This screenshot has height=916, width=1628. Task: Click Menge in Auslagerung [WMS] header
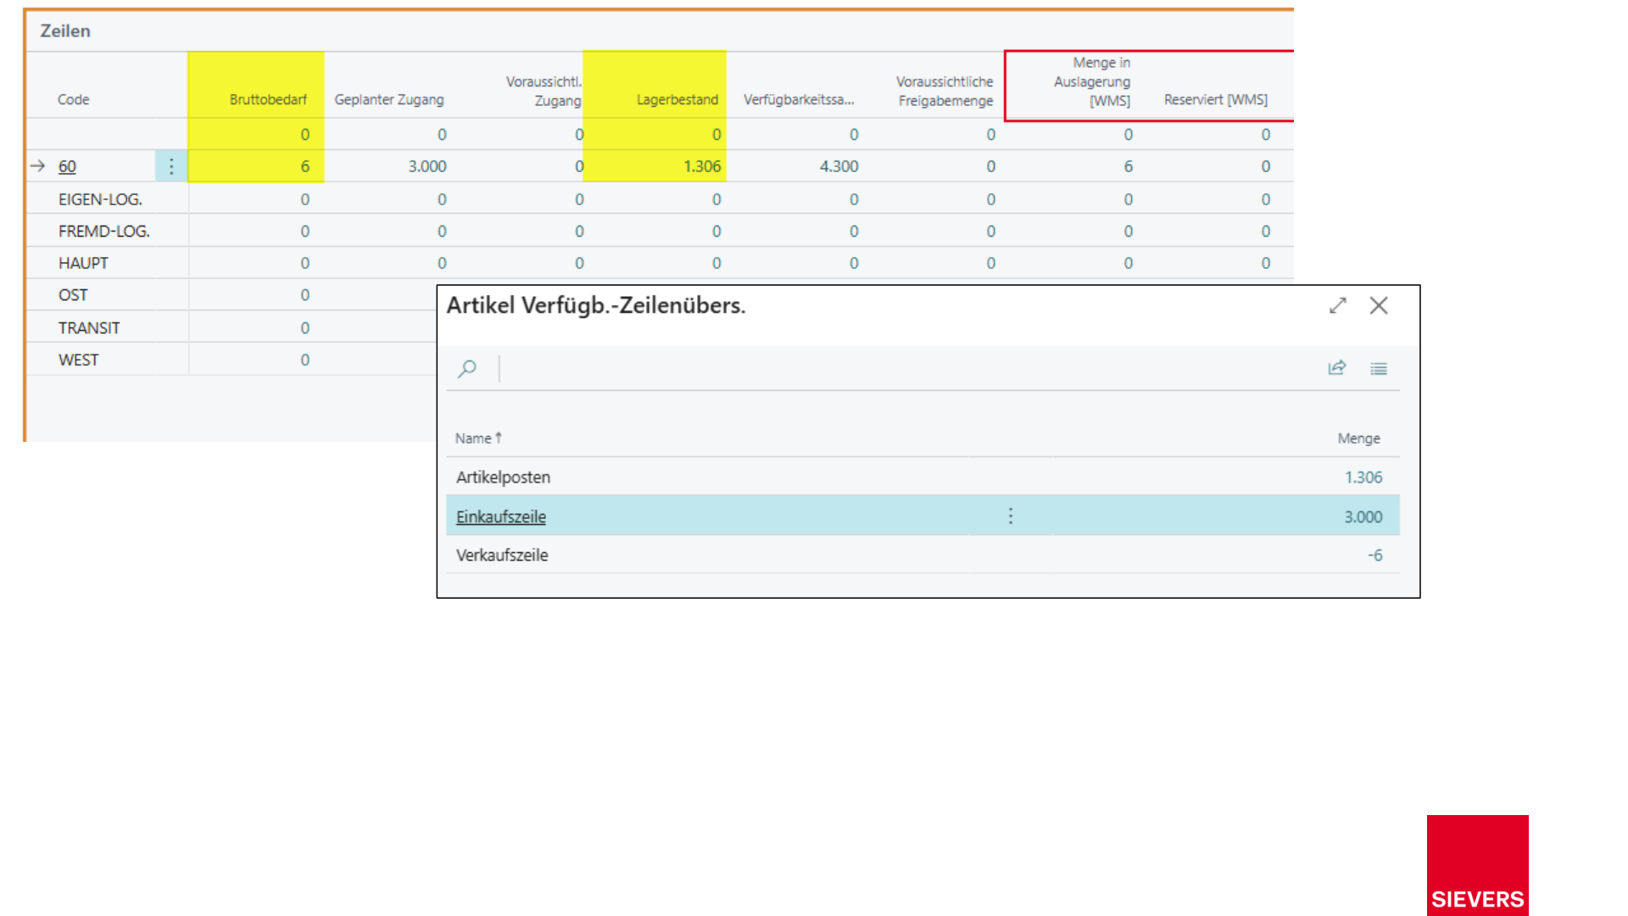(1092, 81)
